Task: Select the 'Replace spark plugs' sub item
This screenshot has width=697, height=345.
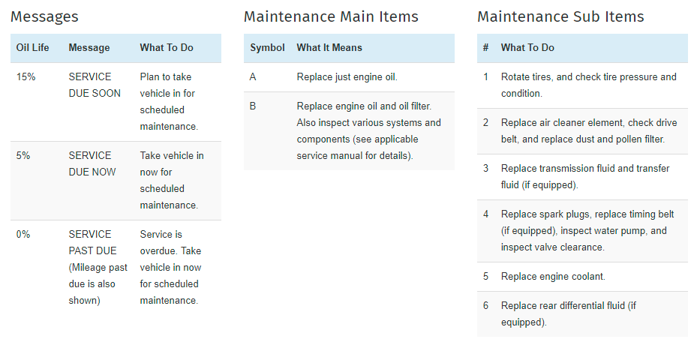Action: tap(582, 231)
